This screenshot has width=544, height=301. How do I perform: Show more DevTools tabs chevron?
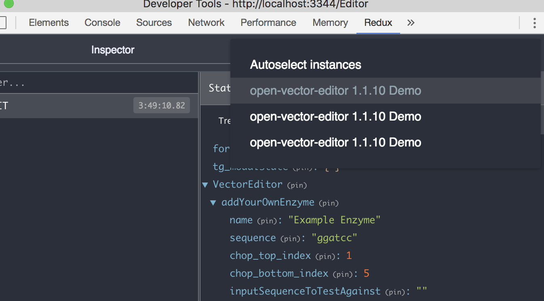click(411, 23)
